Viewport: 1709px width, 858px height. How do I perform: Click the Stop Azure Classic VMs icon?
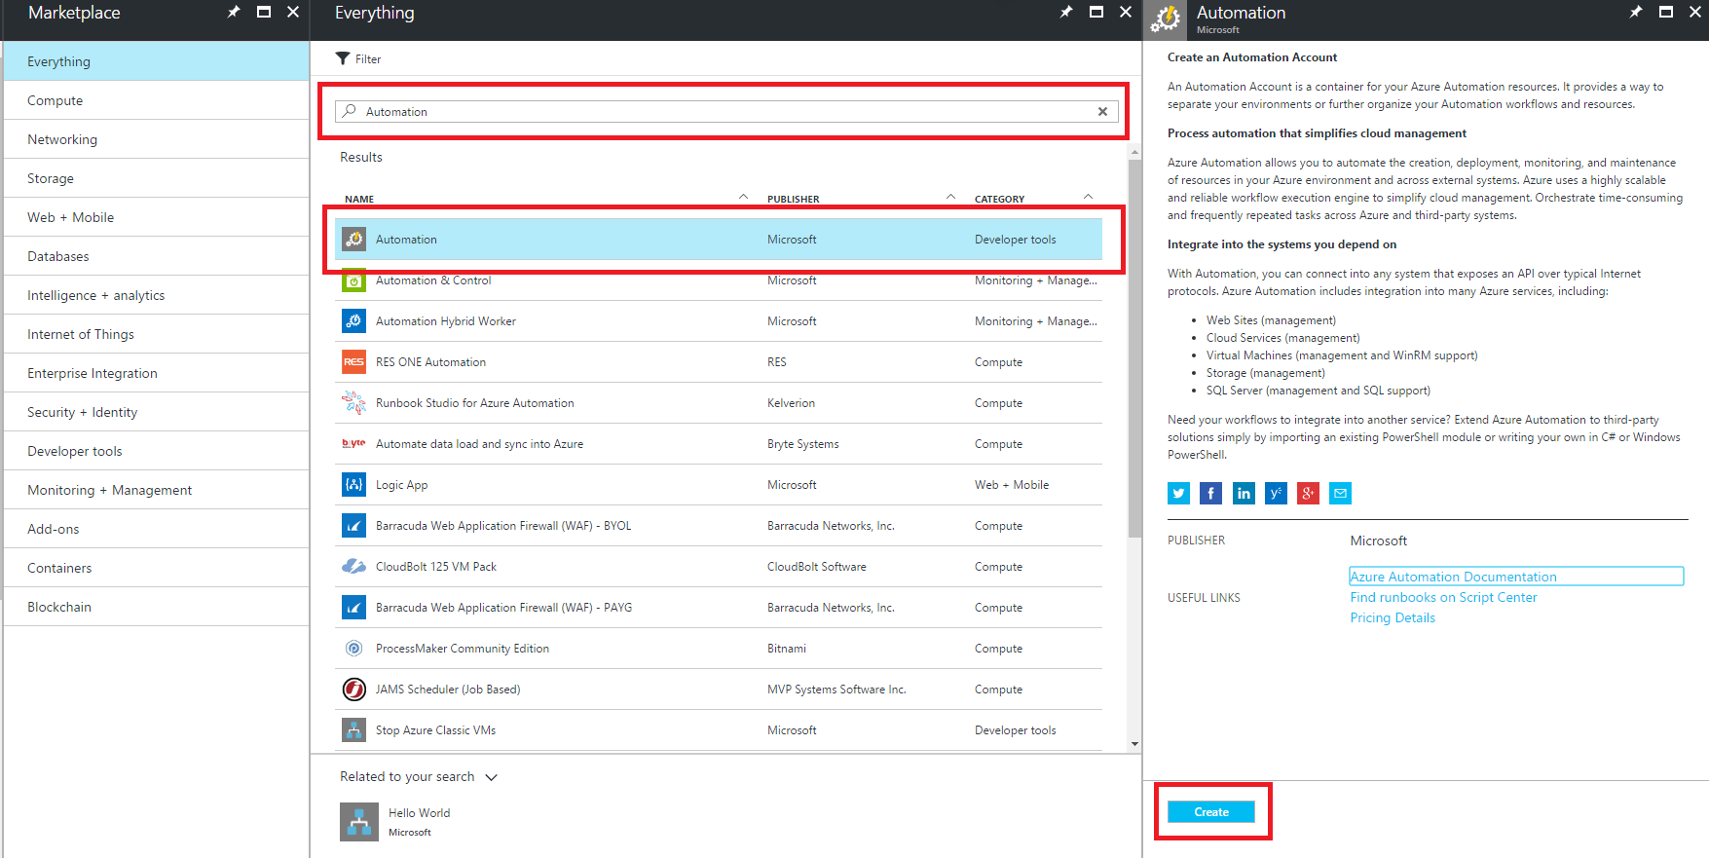(354, 729)
